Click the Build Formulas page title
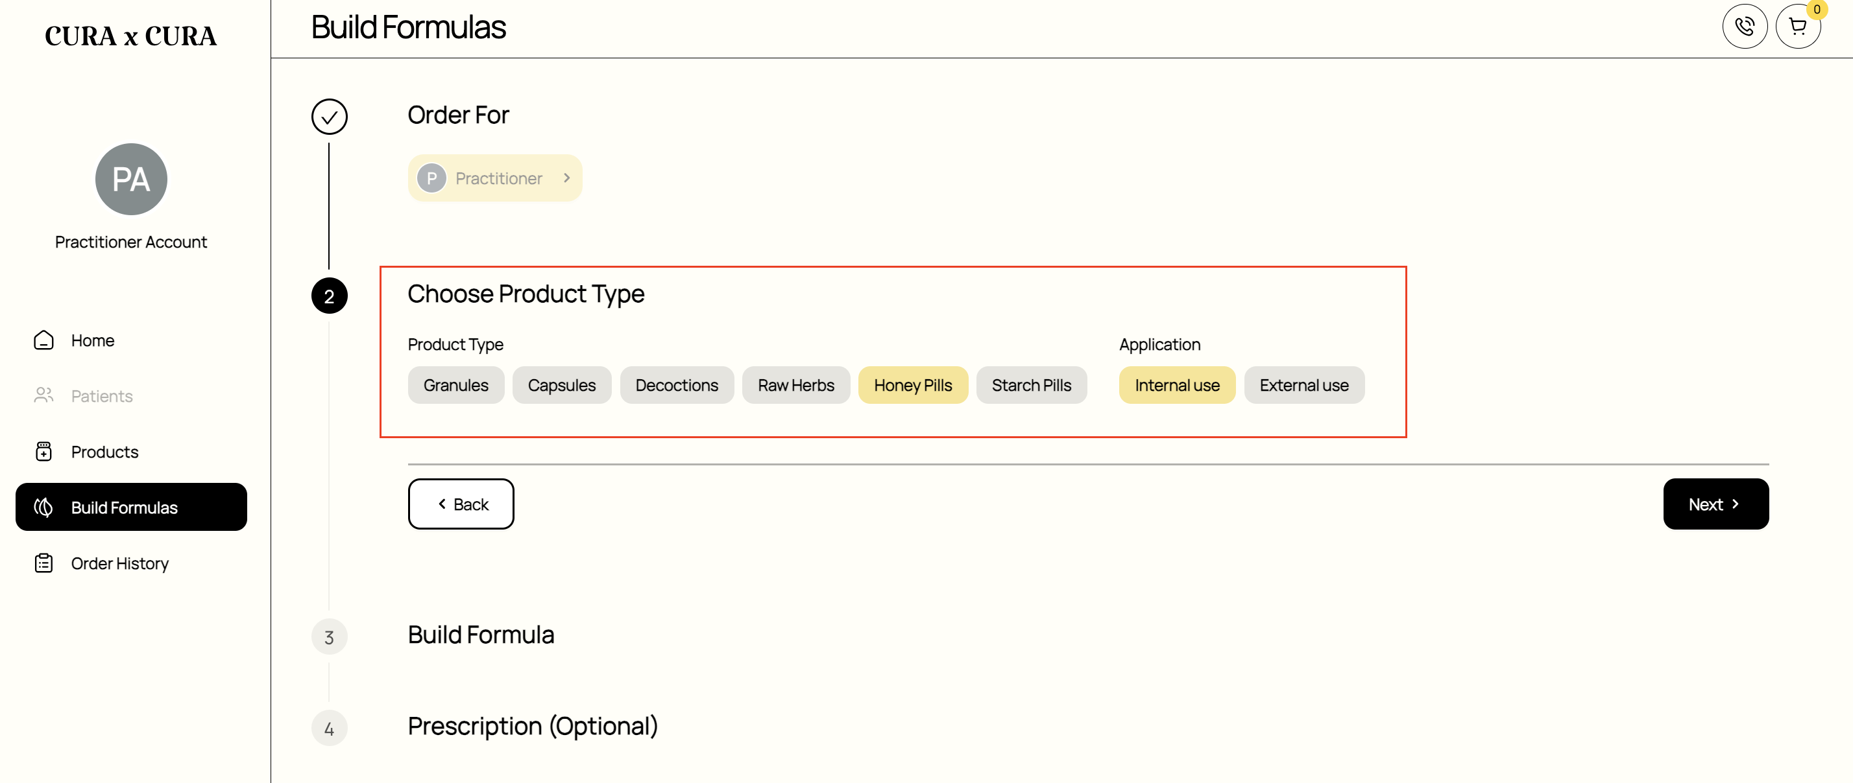This screenshot has height=783, width=1853. [409, 27]
